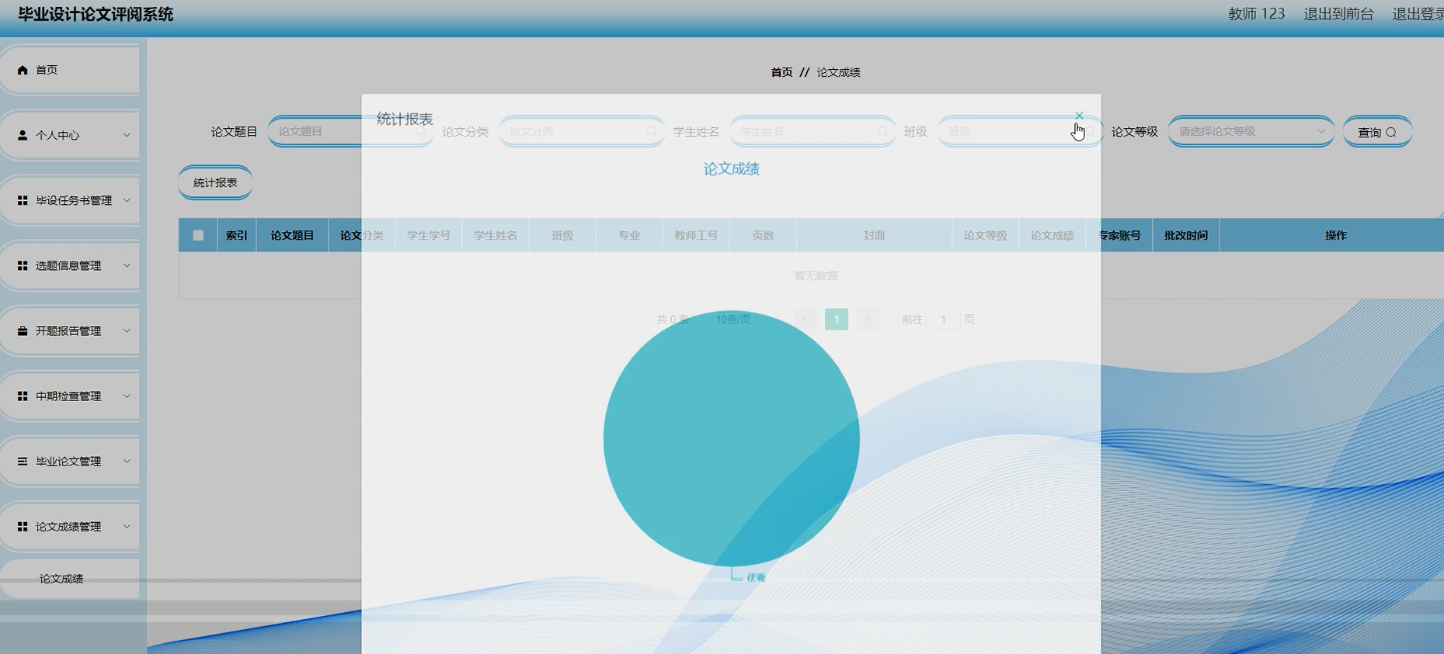
Task: Click the 中期检查管理 grid icon
Action: pos(23,396)
